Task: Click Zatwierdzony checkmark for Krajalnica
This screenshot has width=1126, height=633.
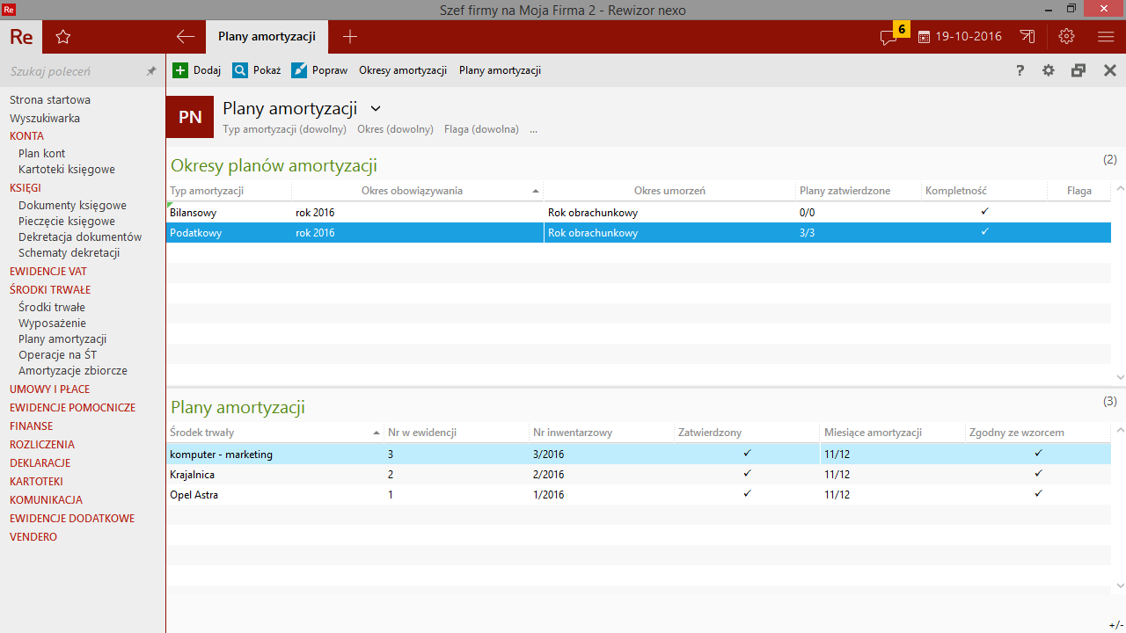Action: pos(747,474)
